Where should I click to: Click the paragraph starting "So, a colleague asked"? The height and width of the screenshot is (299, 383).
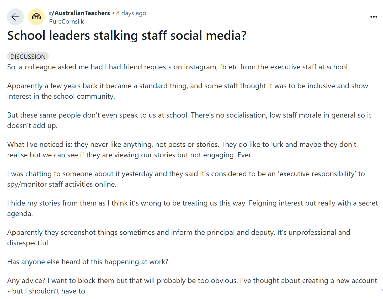[x=178, y=67]
